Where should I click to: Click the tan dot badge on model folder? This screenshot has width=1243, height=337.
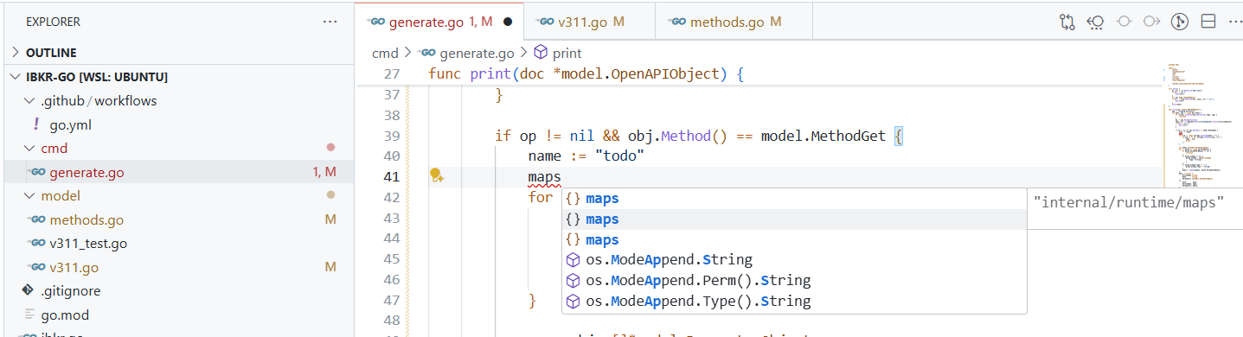click(330, 195)
